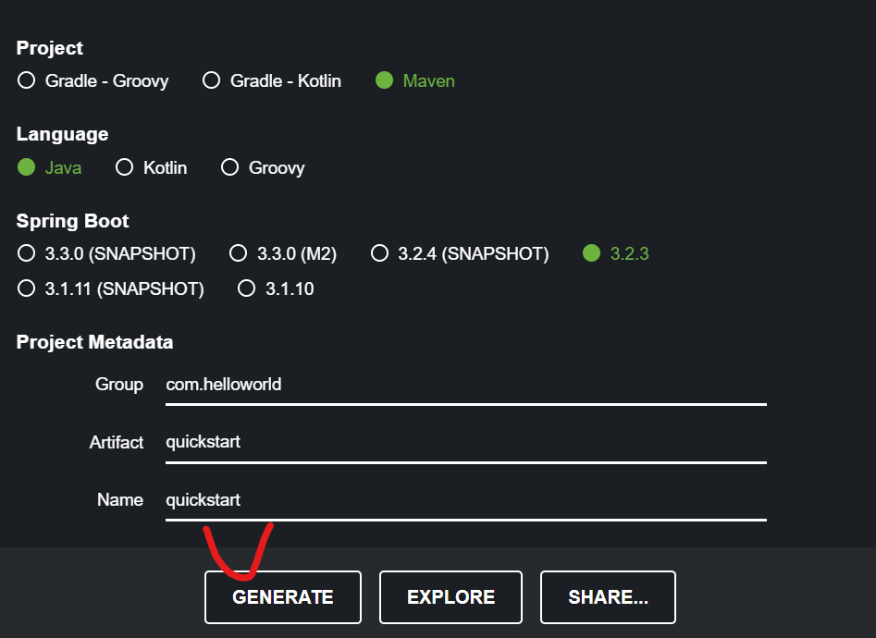Click the Spring Boot section heading
876x638 pixels.
click(x=73, y=221)
